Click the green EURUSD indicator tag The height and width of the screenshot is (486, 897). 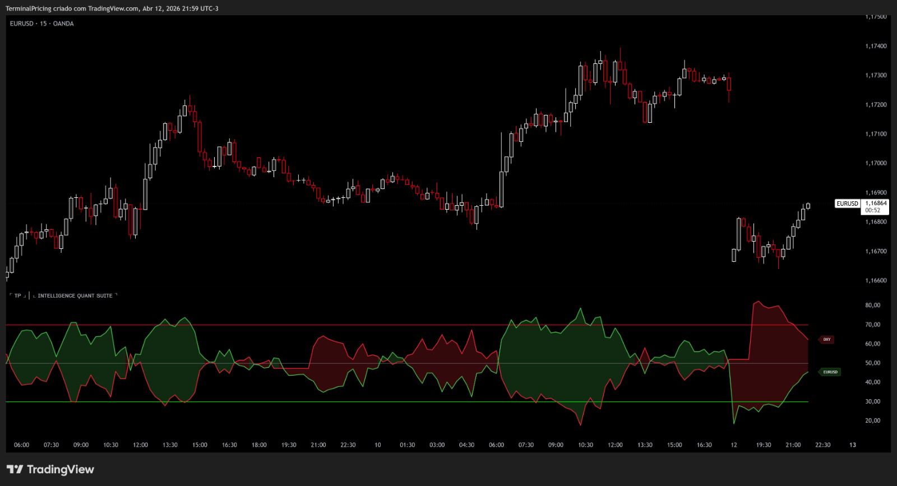click(830, 372)
